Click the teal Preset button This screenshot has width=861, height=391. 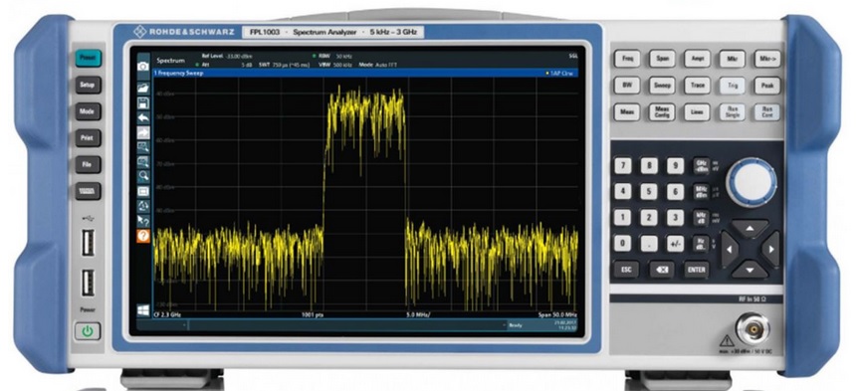point(88,58)
